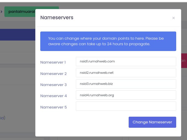This screenshot has width=187, height=140.
Task: Click the "Nameserver 3" label
Action: coord(53,85)
